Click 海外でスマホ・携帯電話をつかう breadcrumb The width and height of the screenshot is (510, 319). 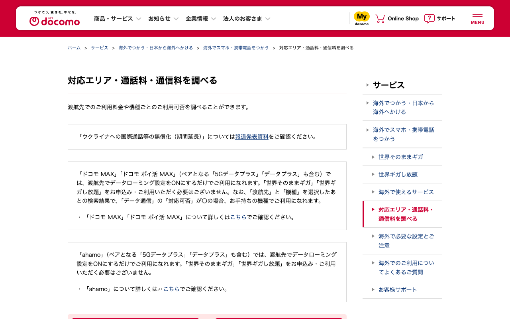[236, 48]
